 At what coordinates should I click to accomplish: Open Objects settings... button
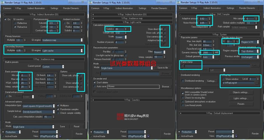click(241, 92)
